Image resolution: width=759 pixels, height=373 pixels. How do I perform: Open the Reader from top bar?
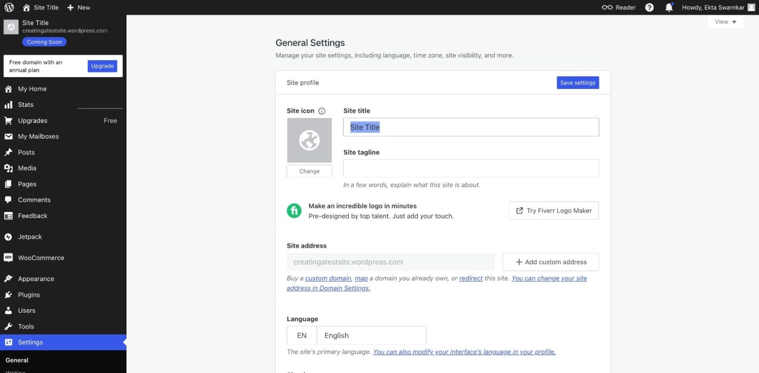[618, 7]
